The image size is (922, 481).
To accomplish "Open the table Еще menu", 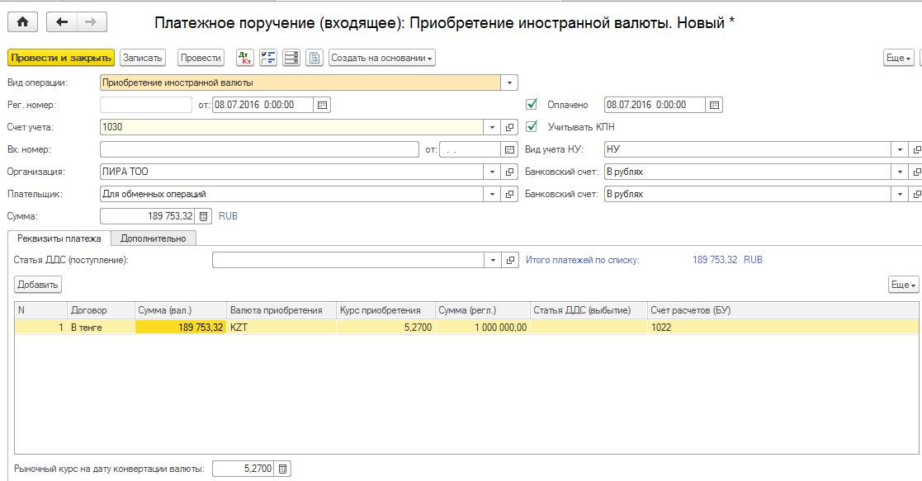I will coord(904,285).
